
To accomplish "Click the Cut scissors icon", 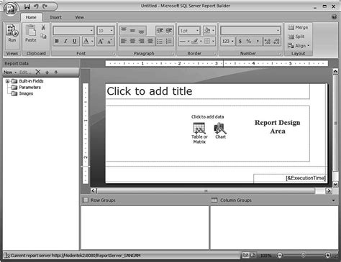I will pyautogui.click(x=43, y=27).
